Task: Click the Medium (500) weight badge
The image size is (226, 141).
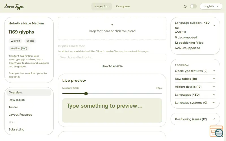Action: click(19, 48)
